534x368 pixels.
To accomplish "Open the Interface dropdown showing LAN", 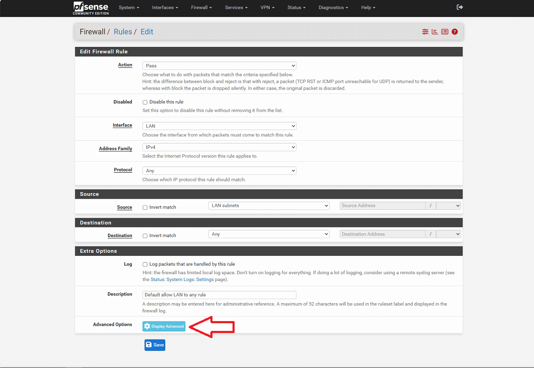I will tap(219, 126).
